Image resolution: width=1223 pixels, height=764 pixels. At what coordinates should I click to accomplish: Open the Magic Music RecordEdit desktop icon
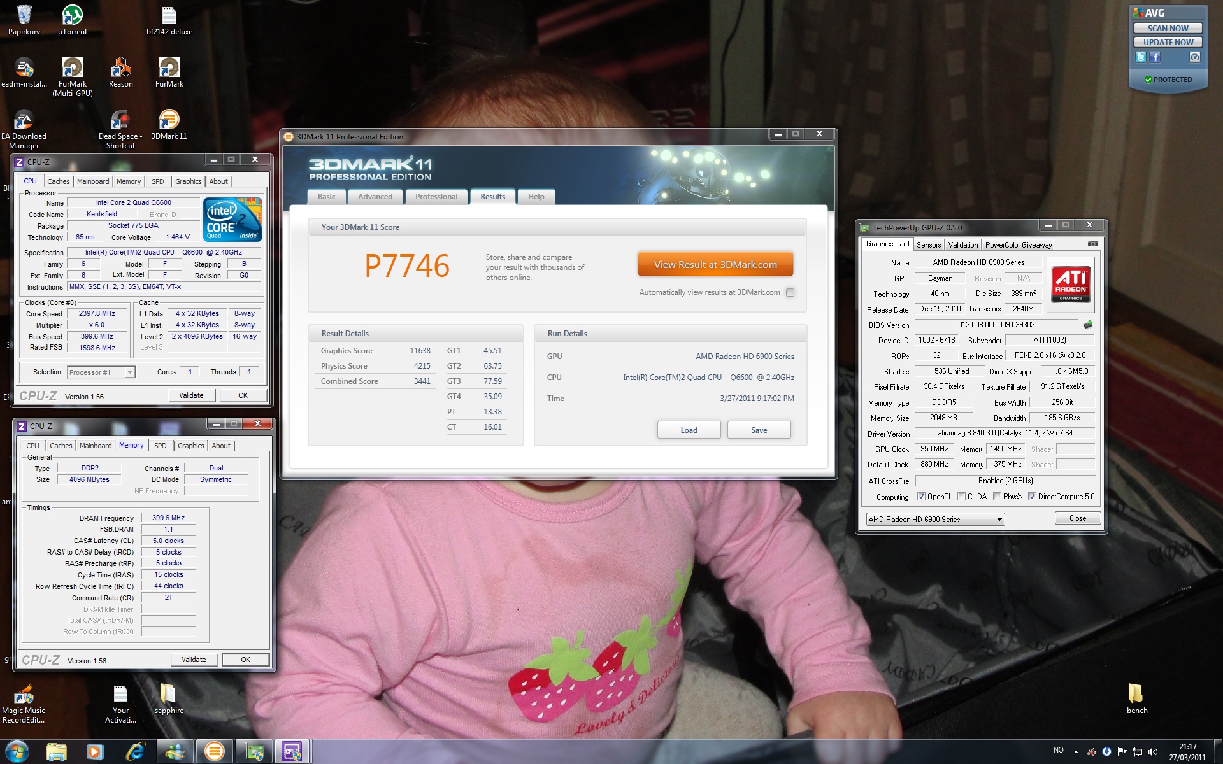point(24,704)
